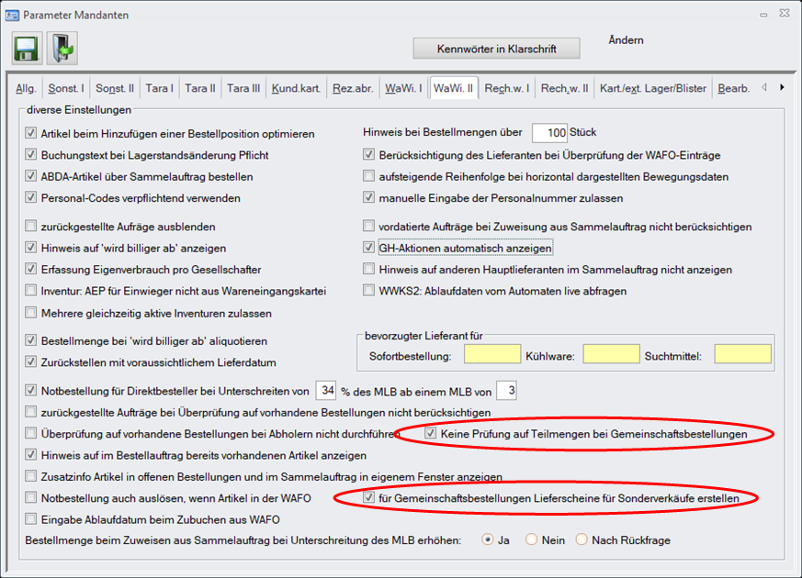Choose 'Nach Rückfrage' radio option
Screen dimensions: 802x578
pyautogui.click(x=581, y=540)
